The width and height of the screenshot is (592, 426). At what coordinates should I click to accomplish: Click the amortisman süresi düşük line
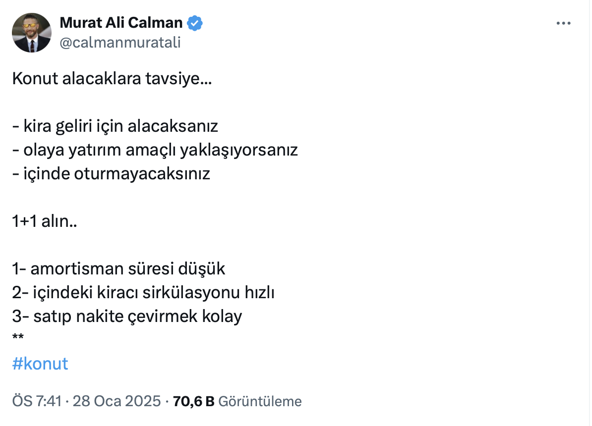(x=119, y=269)
